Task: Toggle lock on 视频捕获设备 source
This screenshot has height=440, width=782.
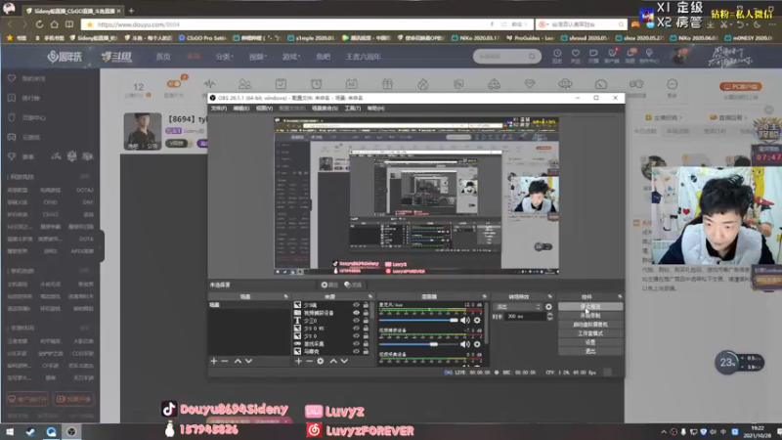Action: click(366, 313)
